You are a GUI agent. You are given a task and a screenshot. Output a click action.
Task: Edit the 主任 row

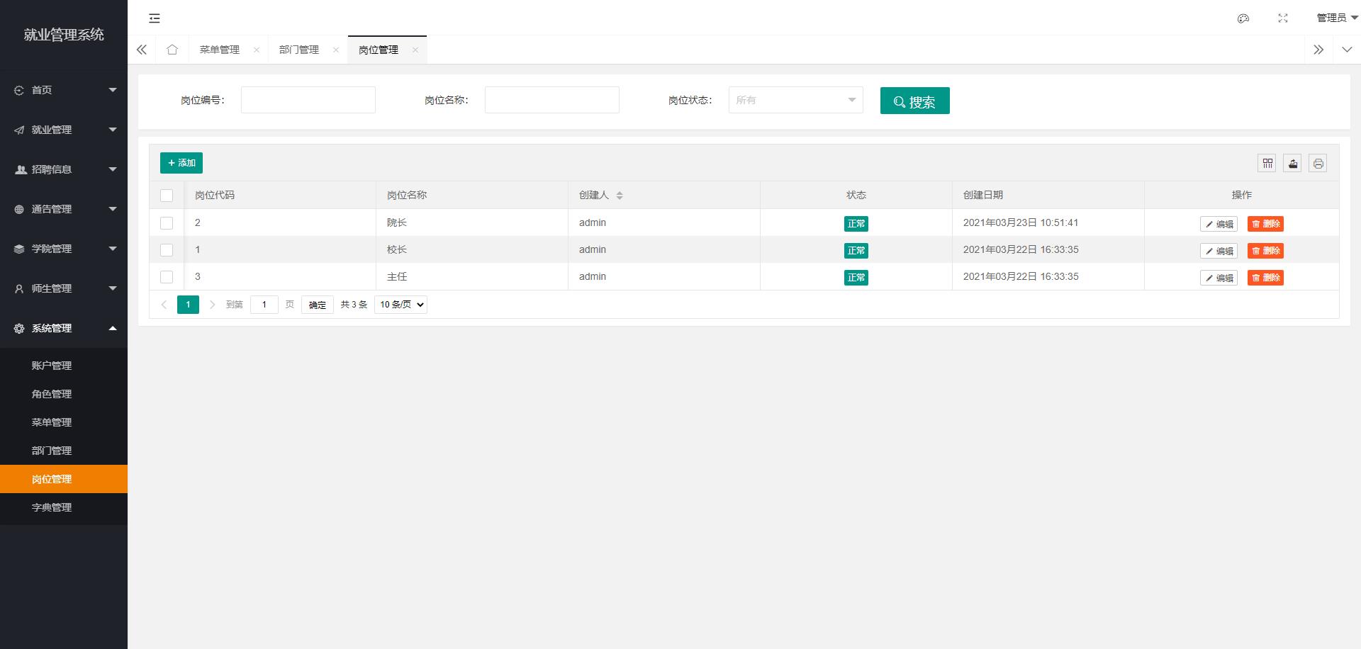tap(1219, 278)
